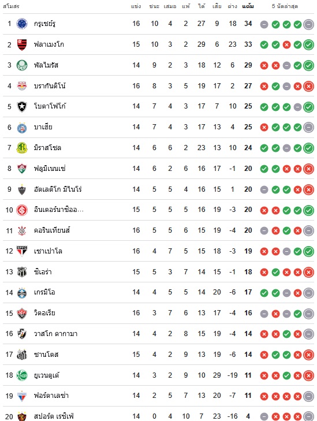
Task: Click the ชนะ wins column header
Action: coord(154,6)
